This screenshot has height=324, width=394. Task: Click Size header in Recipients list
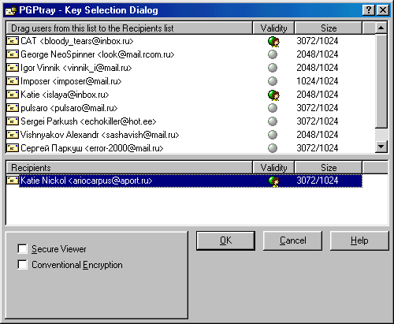point(329,168)
